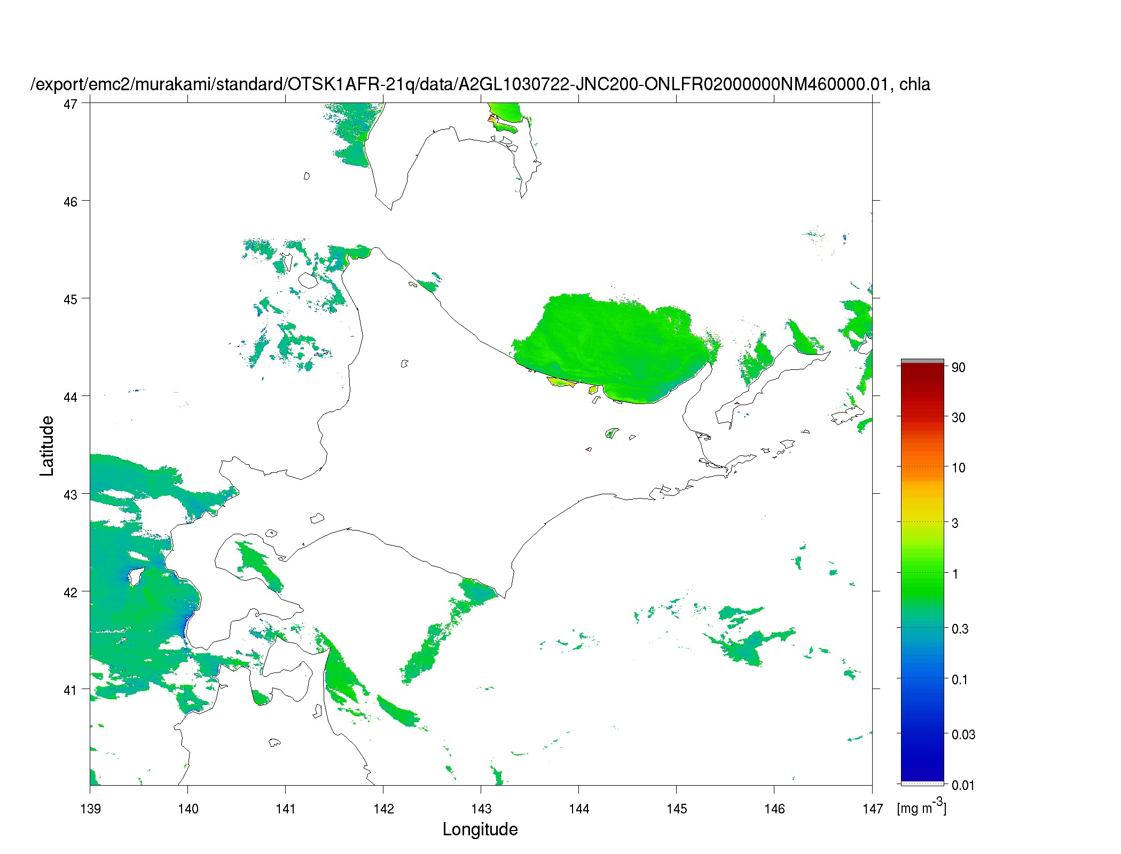The width and height of the screenshot is (1121, 854).
Task: Click latitude tick label 46
Action: tap(70, 202)
